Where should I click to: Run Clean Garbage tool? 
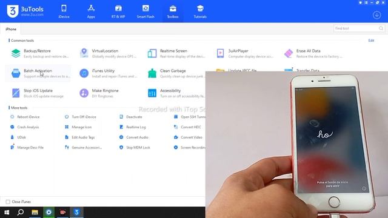176,73
